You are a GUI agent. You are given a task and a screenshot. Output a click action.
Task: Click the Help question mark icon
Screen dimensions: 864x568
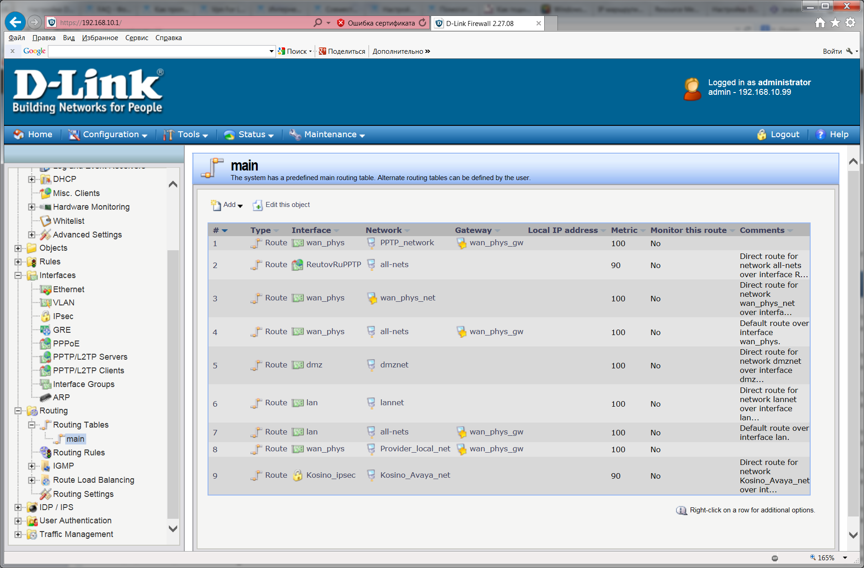(x=820, y=134)
